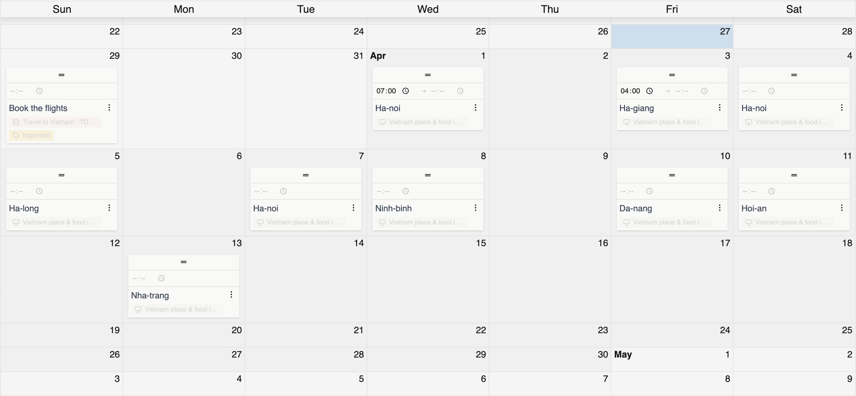
Task: Click the clock icon on Book the flights card
Action: 39,91
